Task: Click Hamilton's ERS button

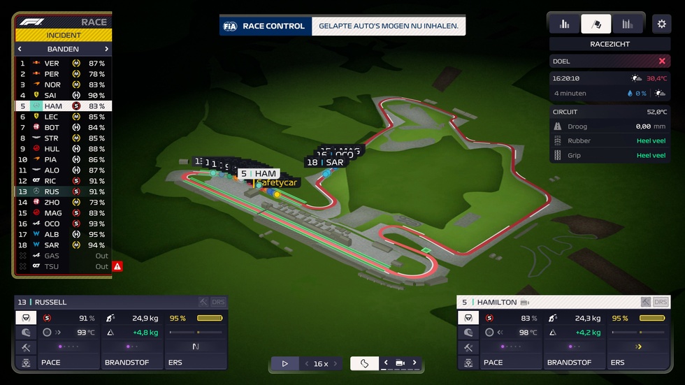Action: click(x=638, y=363)
